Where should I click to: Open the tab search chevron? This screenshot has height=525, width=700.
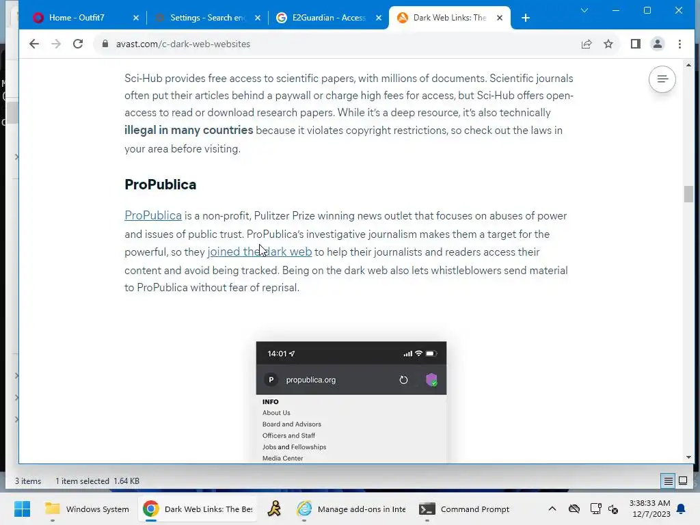(584, 10)
